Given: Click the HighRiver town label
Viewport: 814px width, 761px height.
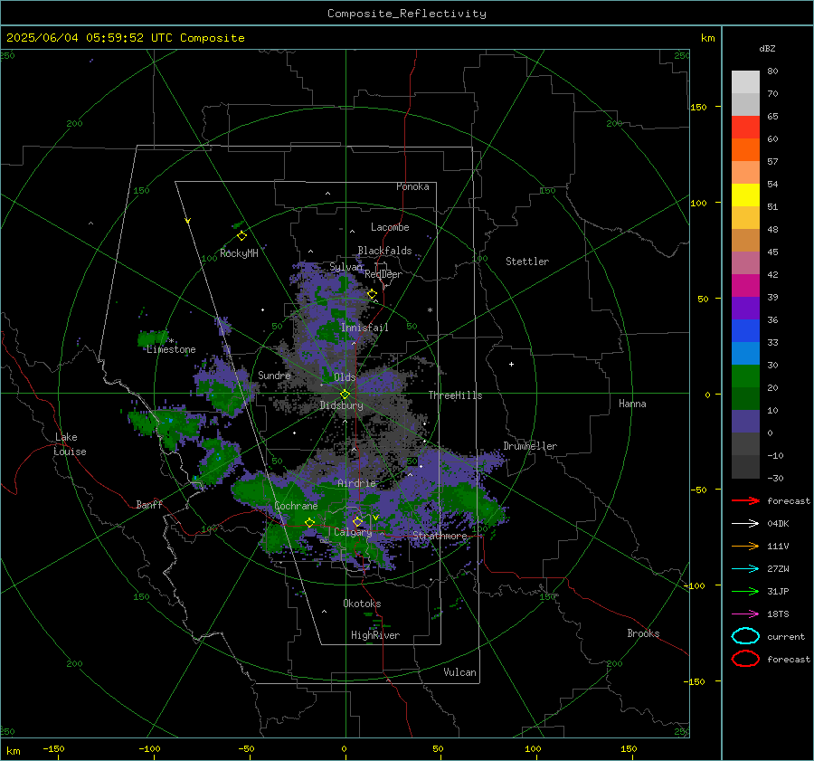Looking at the screenshot, I should pyautogui.click(x=375, y=635).
